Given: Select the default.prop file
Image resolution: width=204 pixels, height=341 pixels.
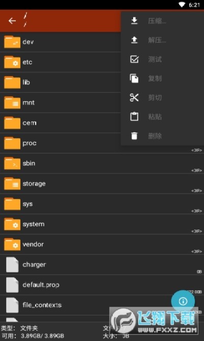Looking at the screenshot, I should click(x=102, y=285).
